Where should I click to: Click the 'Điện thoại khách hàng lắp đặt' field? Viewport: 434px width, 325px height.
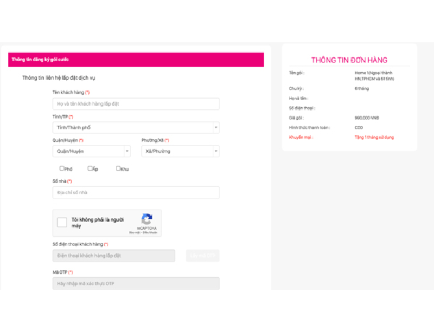point(113,255)
